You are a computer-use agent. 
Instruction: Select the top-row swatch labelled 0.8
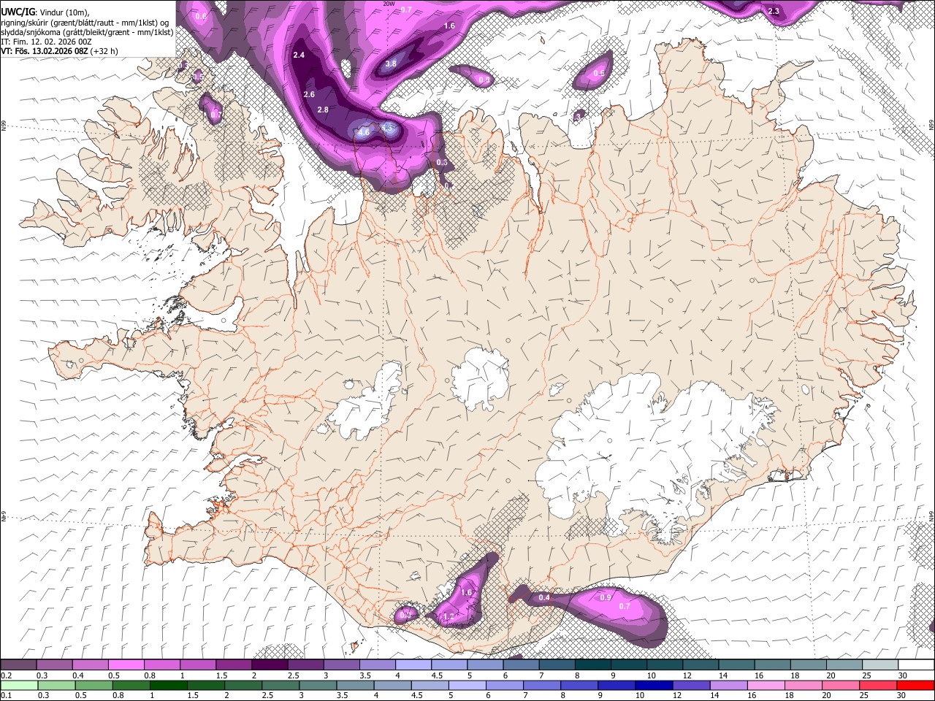click(162, 665)
